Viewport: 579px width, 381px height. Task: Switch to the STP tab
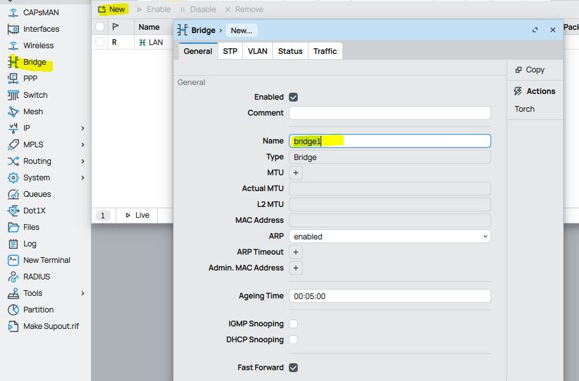point(230,51)
